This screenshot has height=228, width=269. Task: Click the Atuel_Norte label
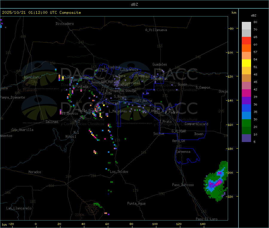tap(142, 101)
